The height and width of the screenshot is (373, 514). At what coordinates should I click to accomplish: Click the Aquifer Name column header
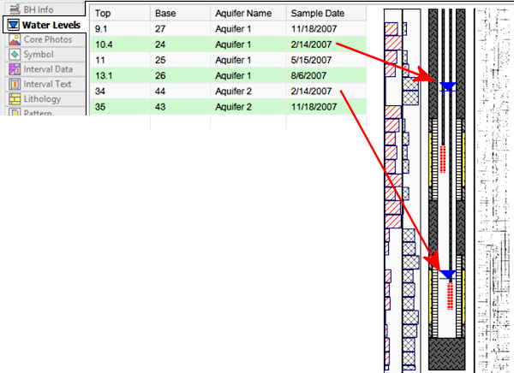(x=248, y=13)
